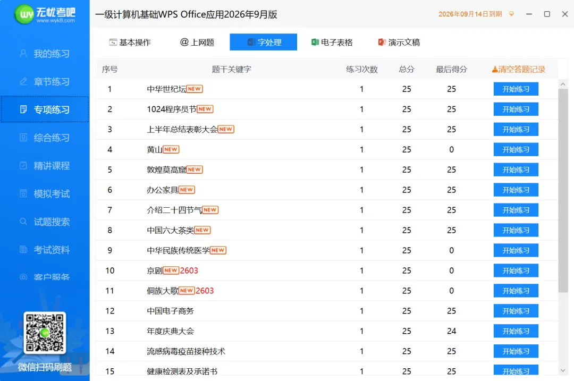Viewport: 574px width, 381px height.
Task: Open 综合练习 in the sidebar
Action: tap(45, 138)
